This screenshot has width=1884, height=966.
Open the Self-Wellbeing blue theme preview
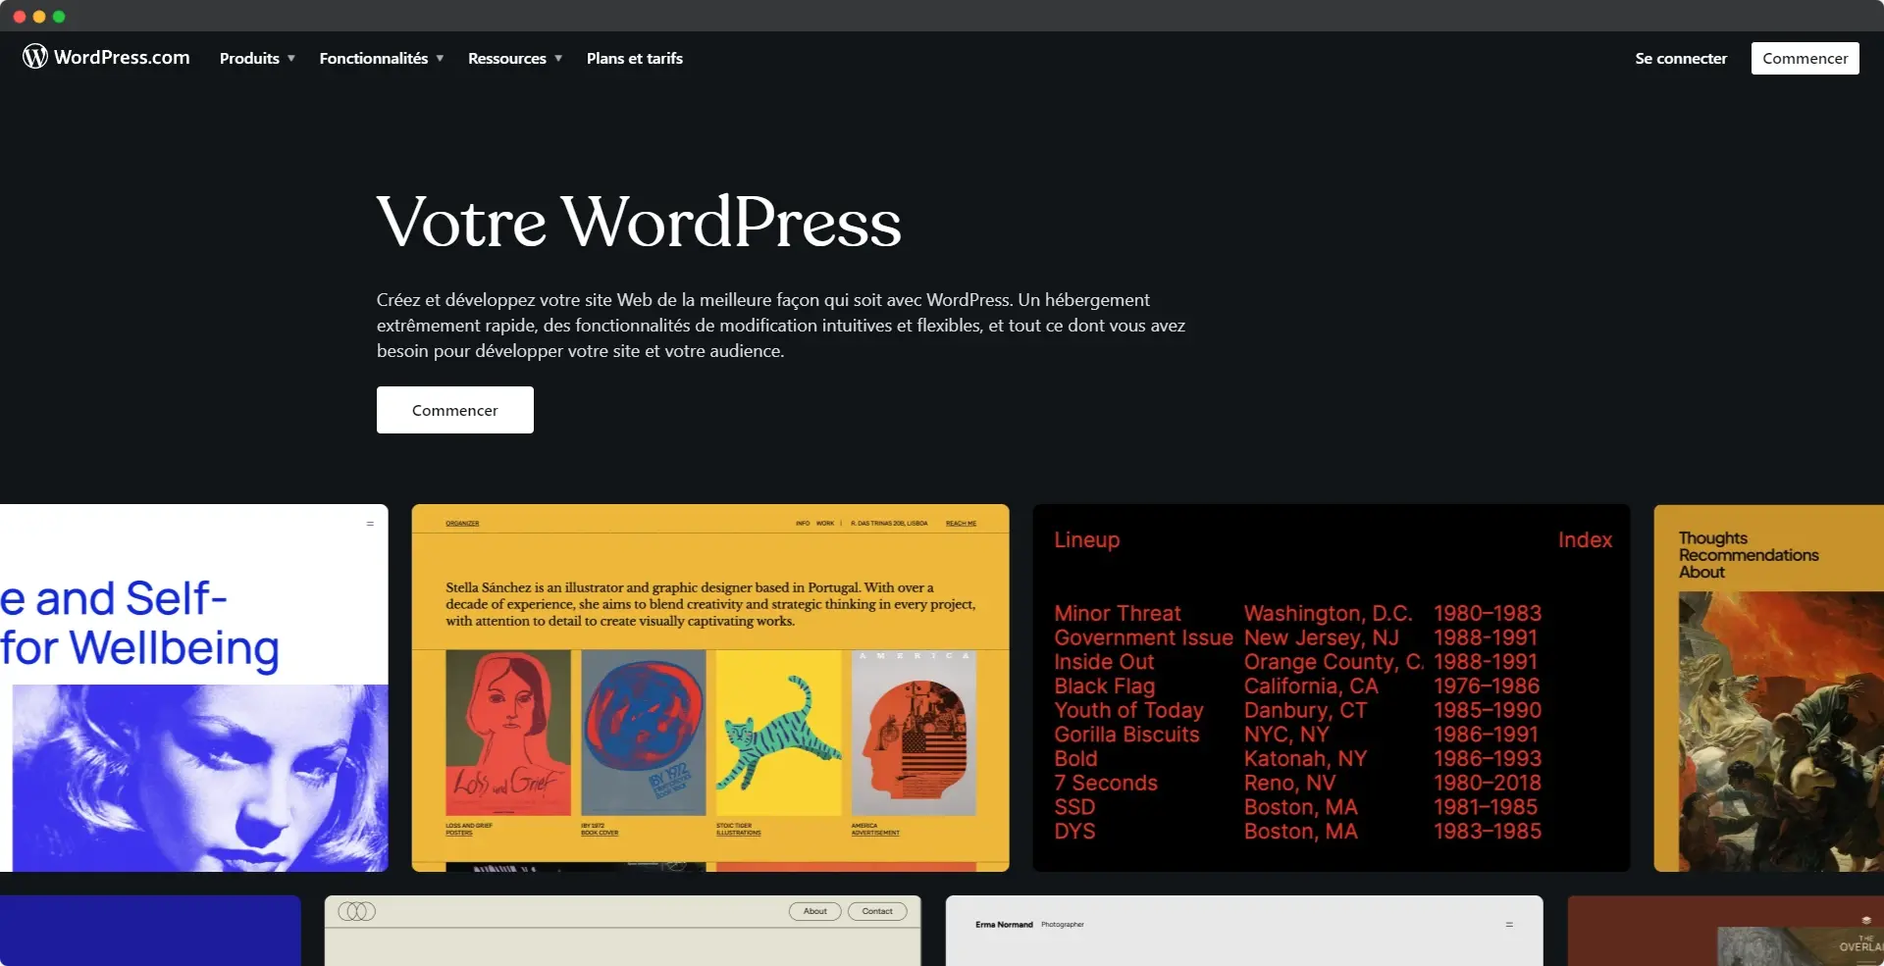click(194, 687)
